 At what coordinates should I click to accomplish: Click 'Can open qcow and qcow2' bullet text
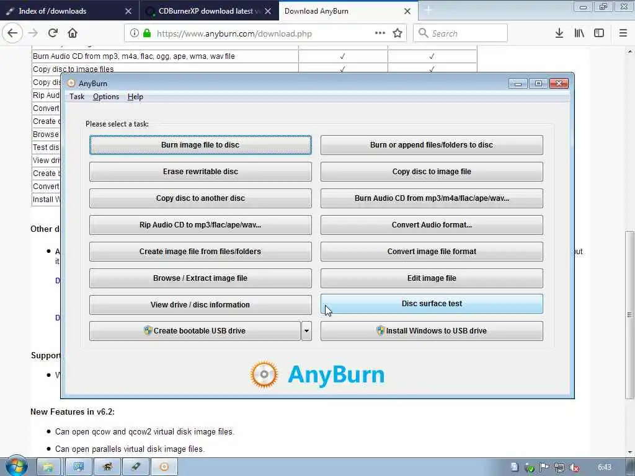(144, 432)
